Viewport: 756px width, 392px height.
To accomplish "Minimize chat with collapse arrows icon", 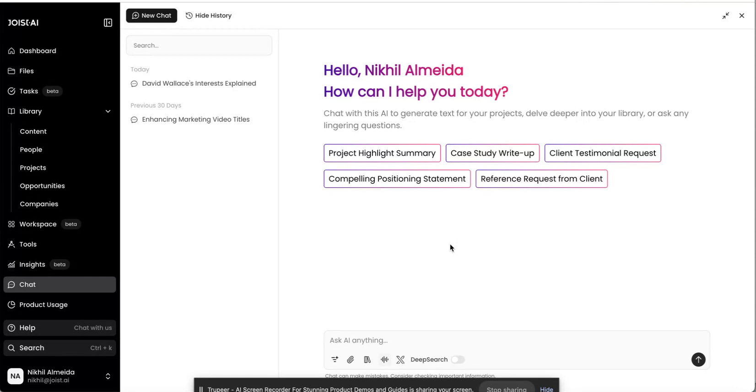I will [x=726, y=16].
